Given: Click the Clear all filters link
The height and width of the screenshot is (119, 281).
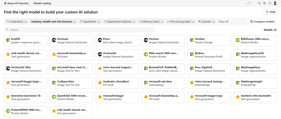Looking at the screenshot, I should pyautogui.click(x=223, y=22).
